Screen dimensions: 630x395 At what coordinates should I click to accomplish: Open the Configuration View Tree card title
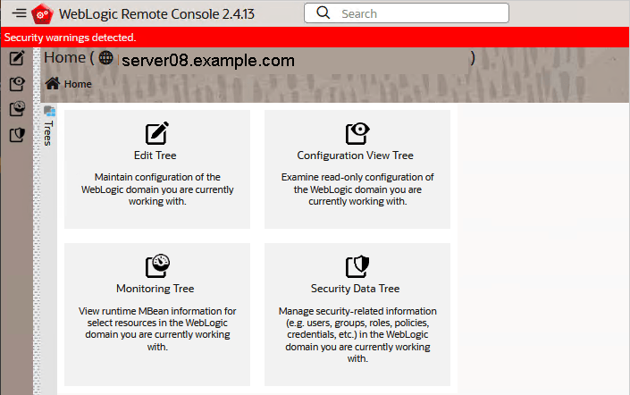355,155
